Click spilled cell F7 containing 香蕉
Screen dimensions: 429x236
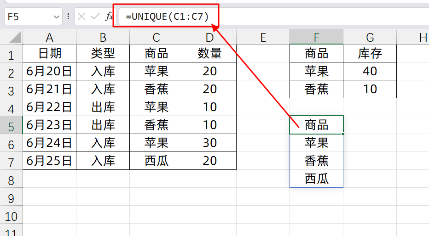[x=316, y=161]
